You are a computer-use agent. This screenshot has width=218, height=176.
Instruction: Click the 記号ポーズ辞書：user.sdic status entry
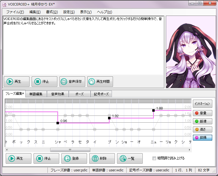tap(149, 170)
